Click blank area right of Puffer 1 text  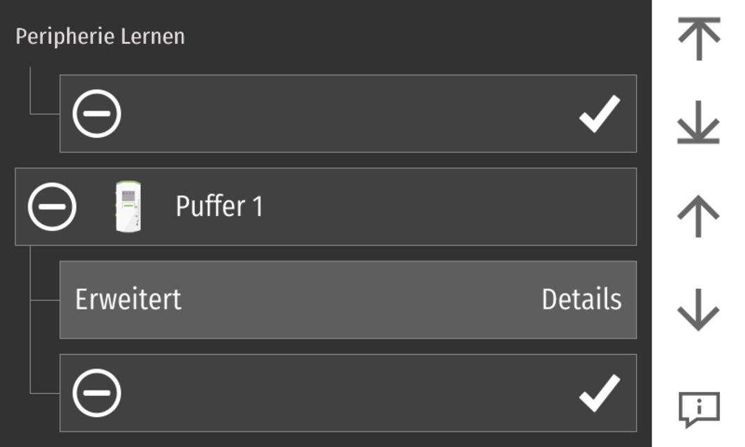click(x=447, y=207)
